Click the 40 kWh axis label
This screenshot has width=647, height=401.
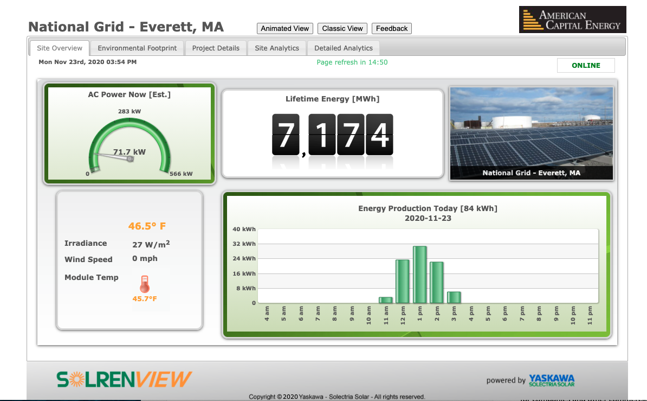(x=244, y=229)
